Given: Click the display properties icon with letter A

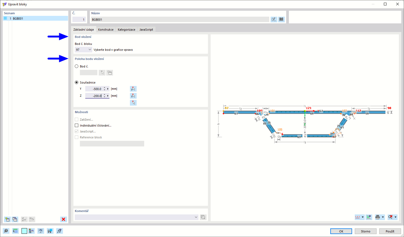Looking at the screenshot, I should [31, 231].
